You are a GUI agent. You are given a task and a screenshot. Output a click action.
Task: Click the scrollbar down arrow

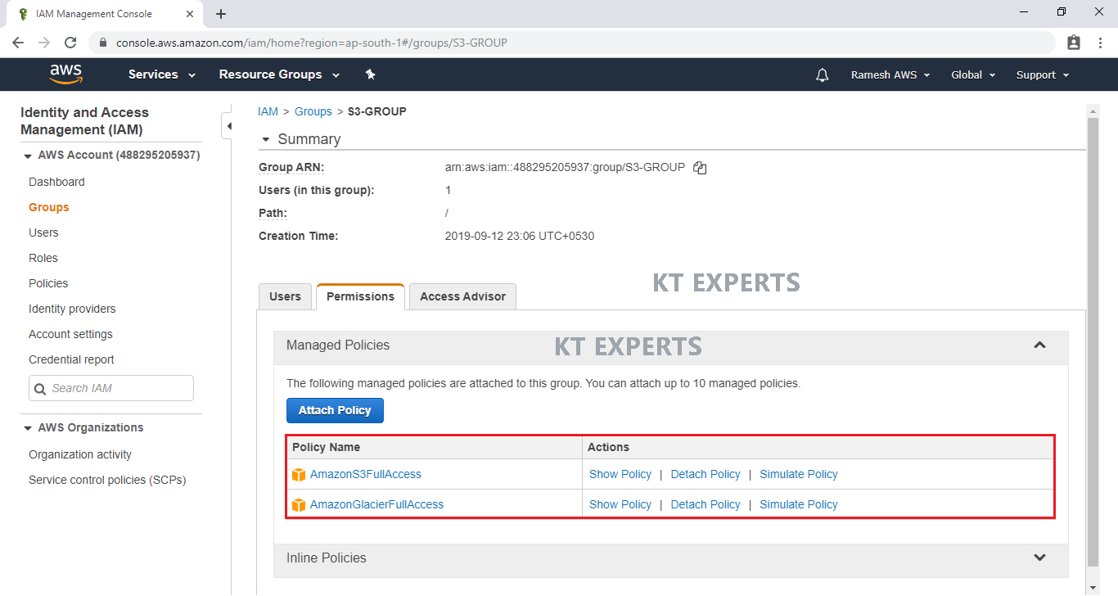pos(1092,588)
